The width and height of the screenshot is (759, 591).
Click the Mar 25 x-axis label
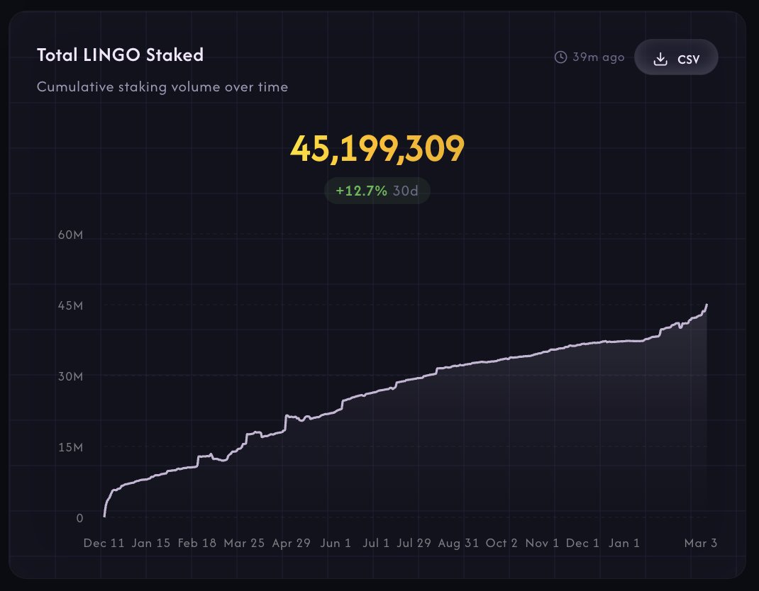(244, 543)
